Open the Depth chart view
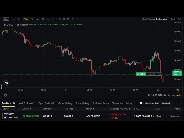 [x=173, y=19]
